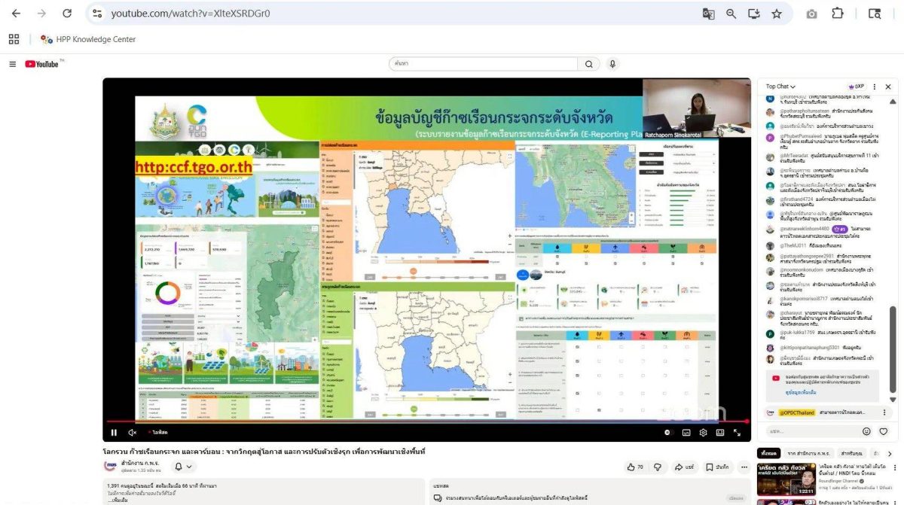Save the video using บันทึก button
The width and height of the screenshot is (904, 505).
717,467
